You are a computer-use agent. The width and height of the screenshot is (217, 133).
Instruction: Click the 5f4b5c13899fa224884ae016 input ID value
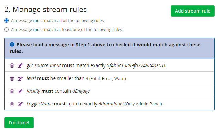136,65
